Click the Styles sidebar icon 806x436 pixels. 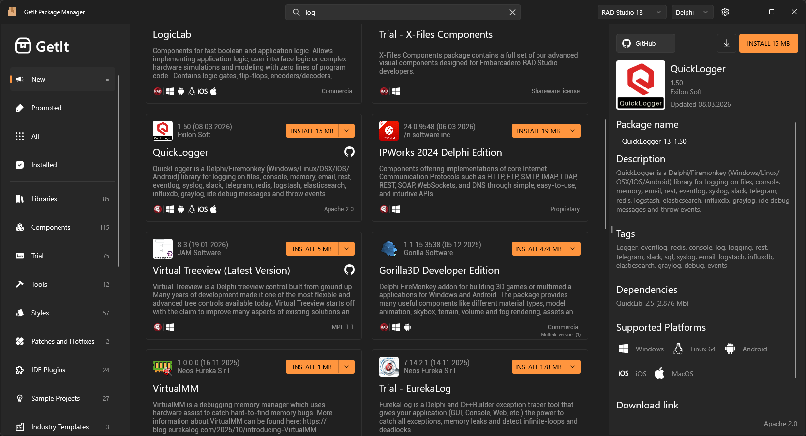click(x=20, y=313)
